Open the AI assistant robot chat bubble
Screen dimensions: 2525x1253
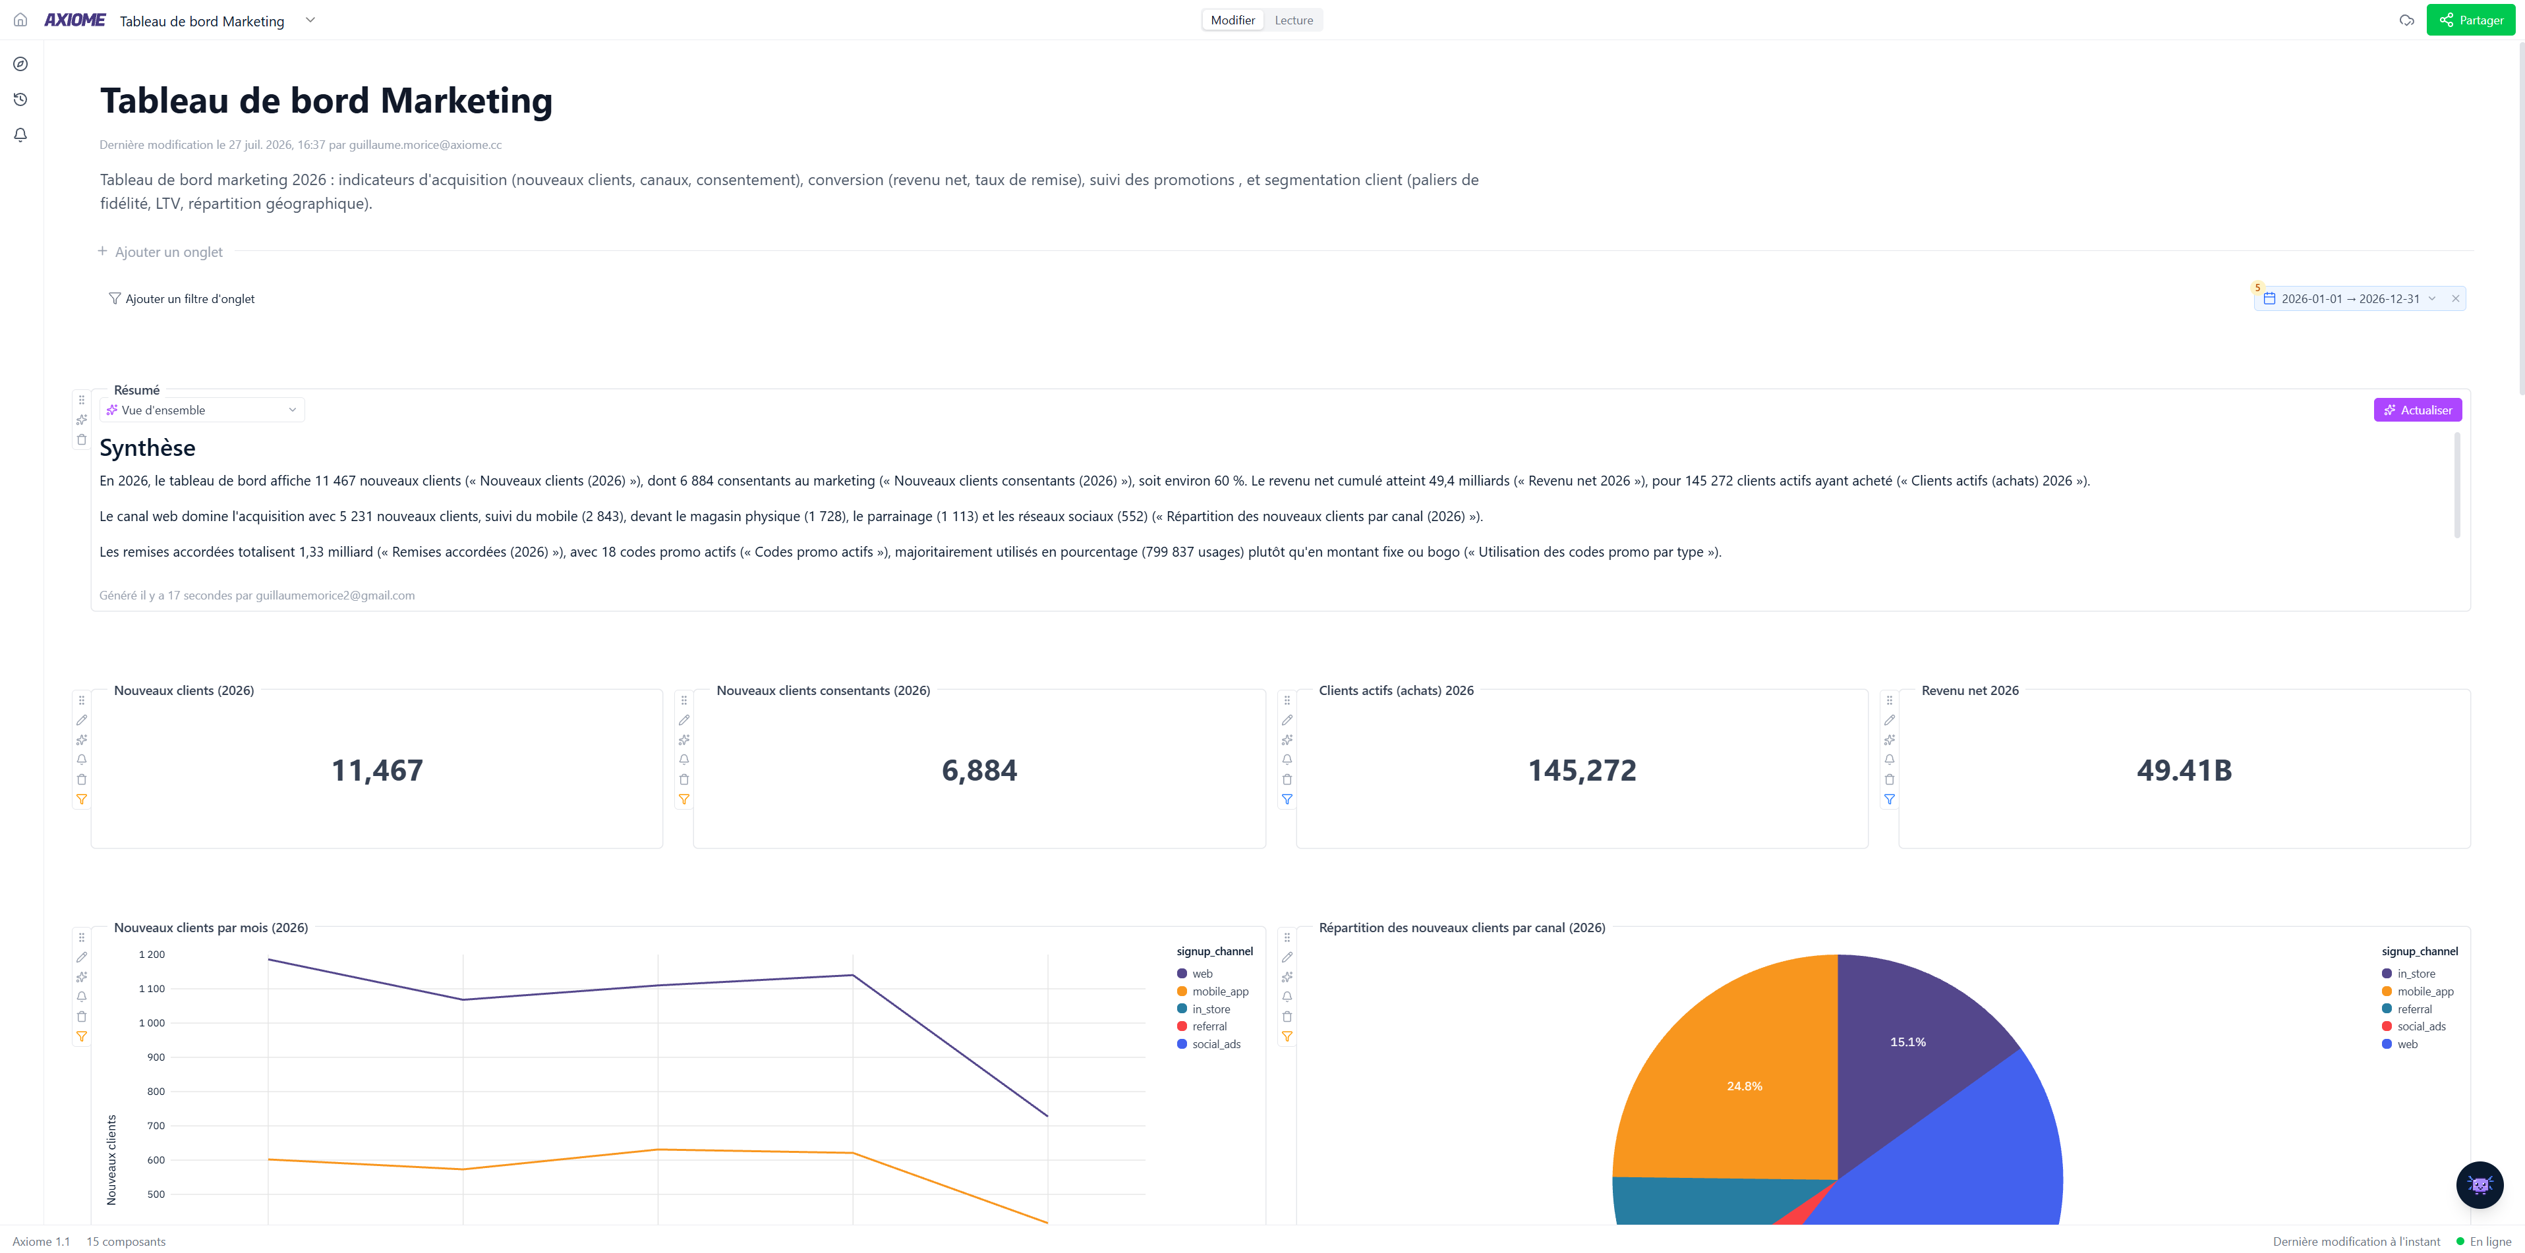pos(2479,1184)
